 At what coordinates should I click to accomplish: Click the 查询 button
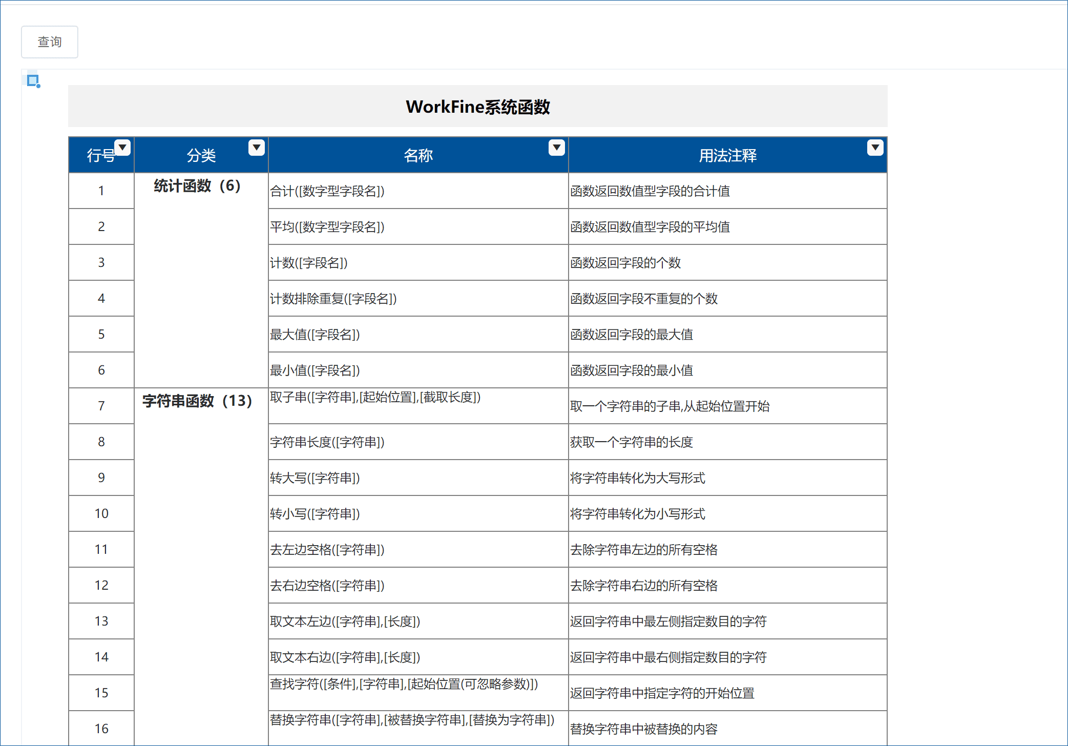point(50,42)
